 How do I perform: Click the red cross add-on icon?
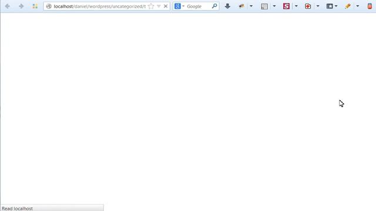(308, 6)
